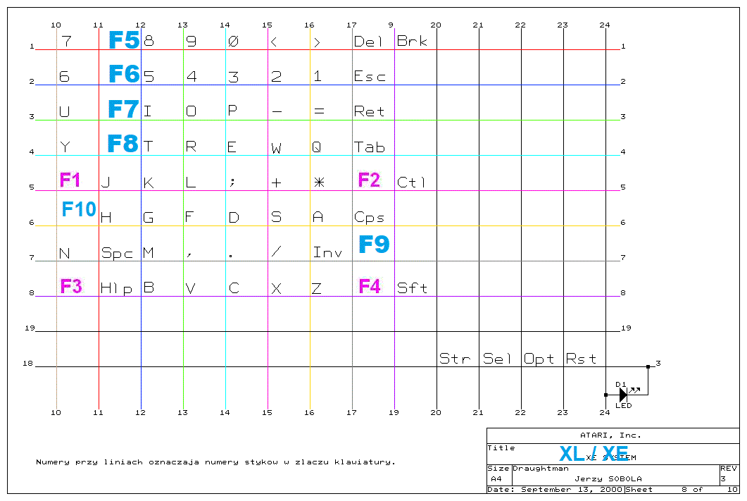747x501 pixels.
Task: Toggle the Sft shift key label
Action: [x=413, y=287]
